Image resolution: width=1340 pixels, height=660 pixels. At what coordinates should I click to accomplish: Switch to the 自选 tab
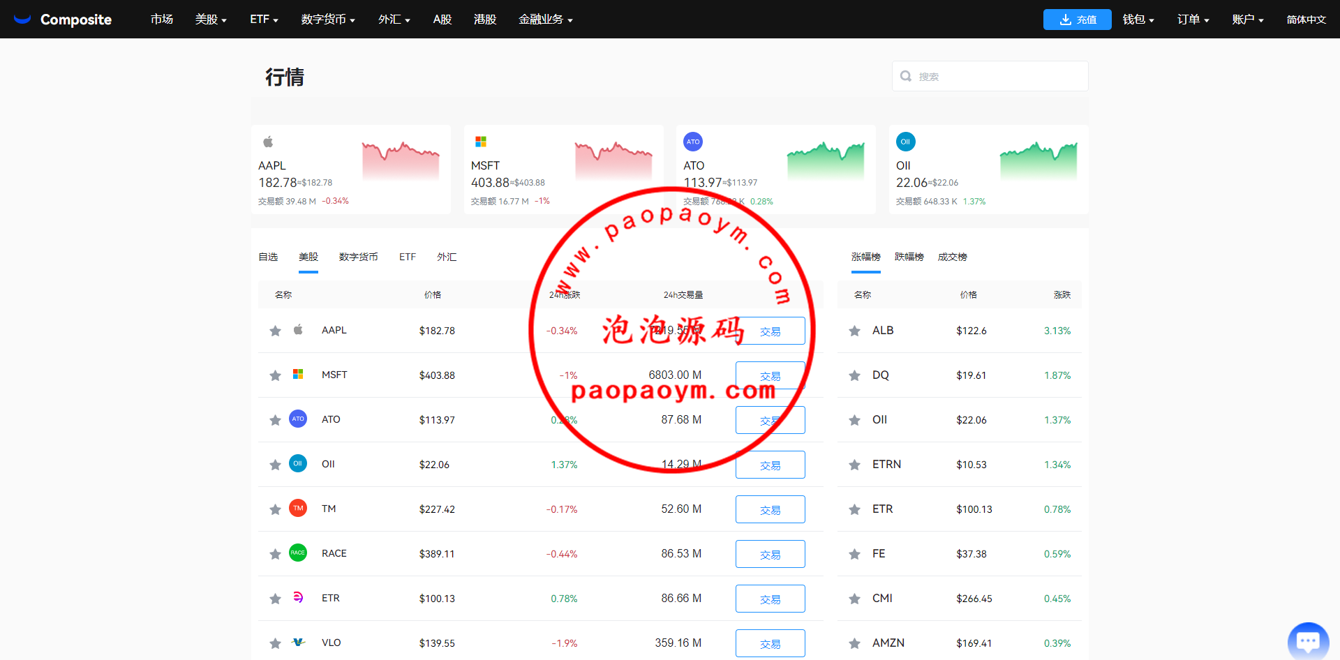tap(268, 257)
